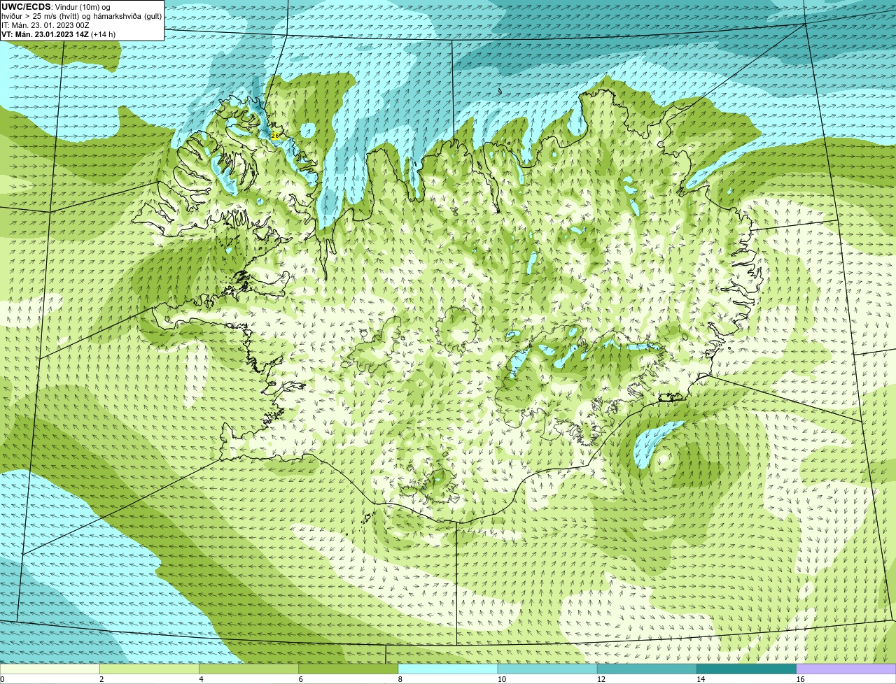The image size is (896, 684).
Task: Click the 6–8 m/s olive green legend swatch
Action: click(348, 669)
